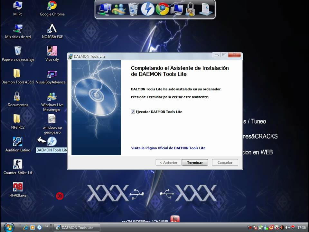Click the network computers icon in the top dock
Image resolution: width=309 pixels, height=232 pixels.
[x=104, y=9]
